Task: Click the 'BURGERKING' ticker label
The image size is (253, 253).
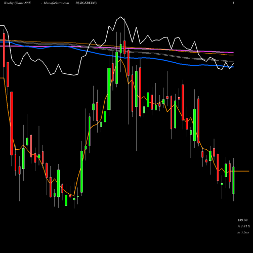Action: 86,3
